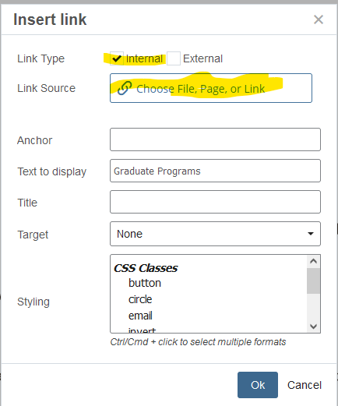This screenshot has height=406, width=338.
Task: Uncheck the Internal link type checkbox
Action: click(117, 58)
